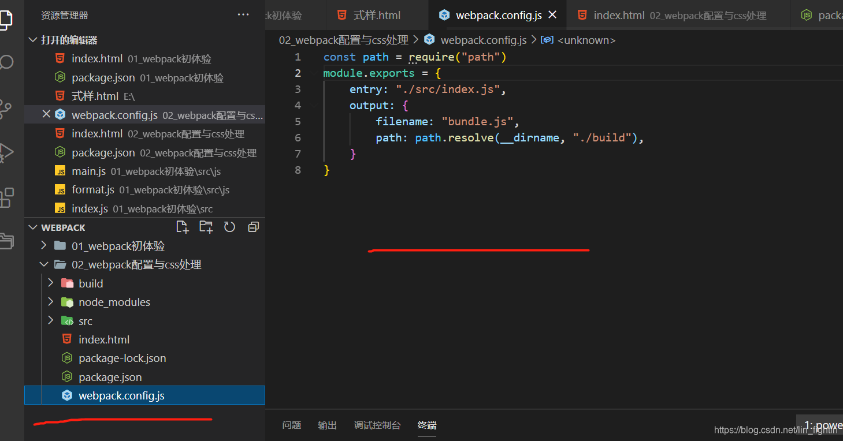The height and width of the screenshot is (441, 843).
Task: Click the 02_webpack配置与css处理 breadcrumb
Action: pyautogui.click(x=344, y=40)
